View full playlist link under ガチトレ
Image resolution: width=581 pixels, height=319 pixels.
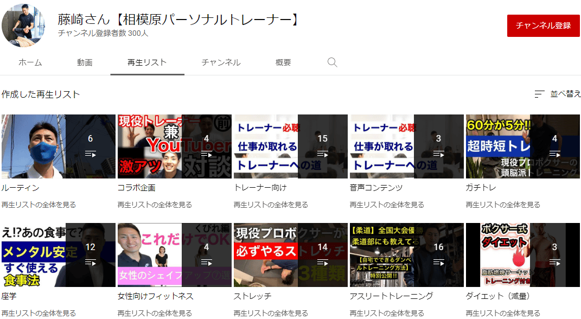[503, 205]
